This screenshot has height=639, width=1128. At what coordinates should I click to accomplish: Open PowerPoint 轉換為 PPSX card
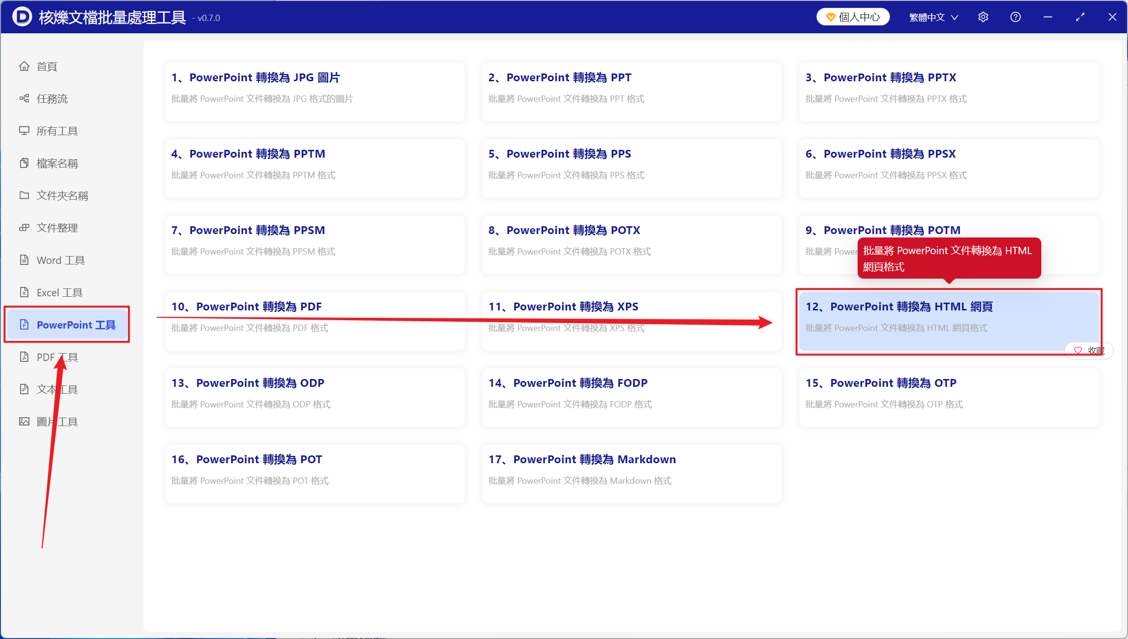coord(949,168)
